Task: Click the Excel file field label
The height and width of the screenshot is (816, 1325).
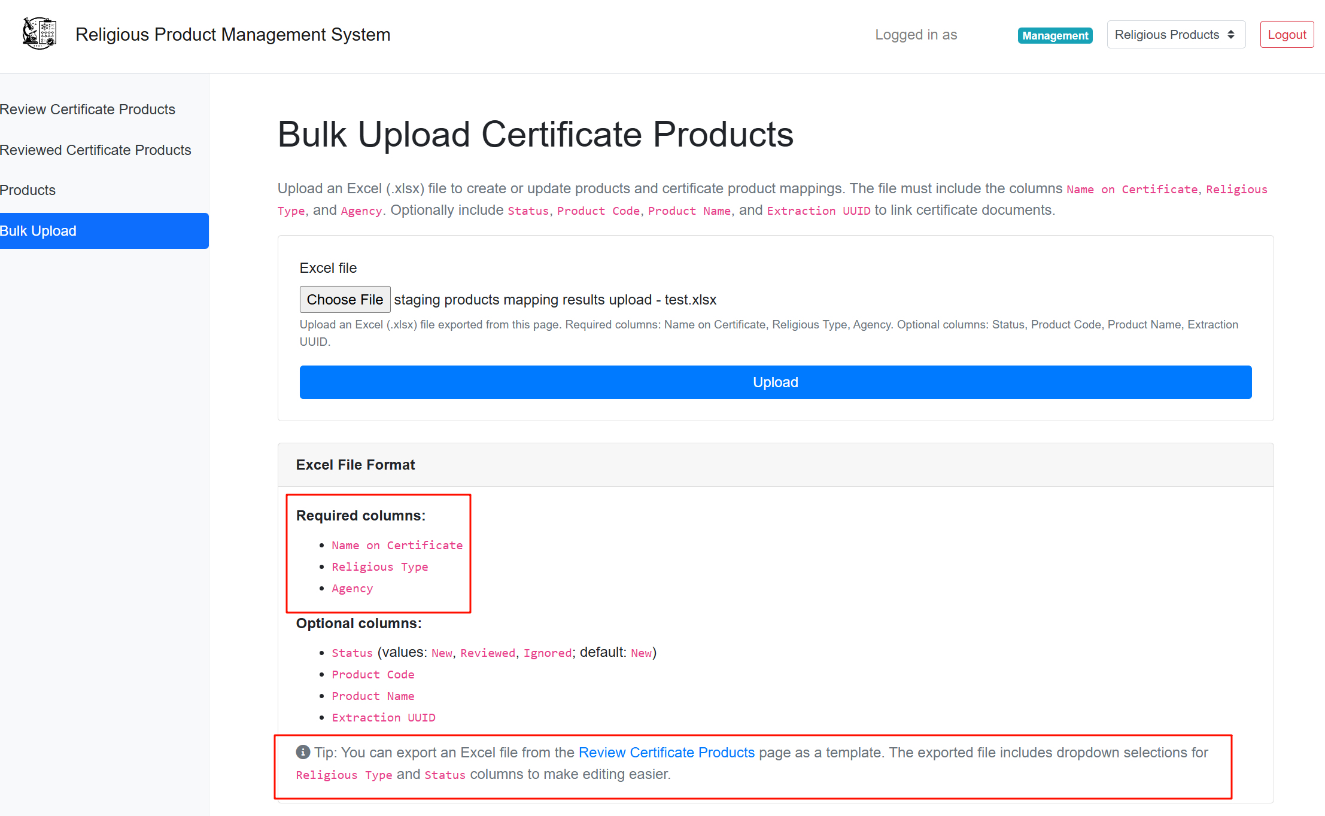Action: click(x=328, y=268)
